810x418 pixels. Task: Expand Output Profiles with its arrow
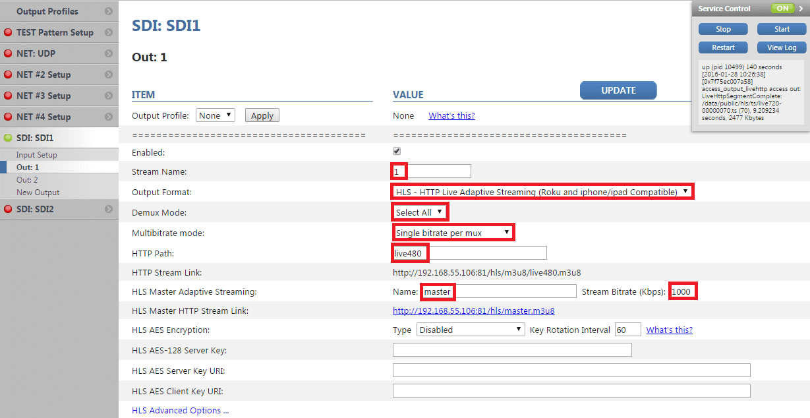pyautogui.click(x=109, y=11)
